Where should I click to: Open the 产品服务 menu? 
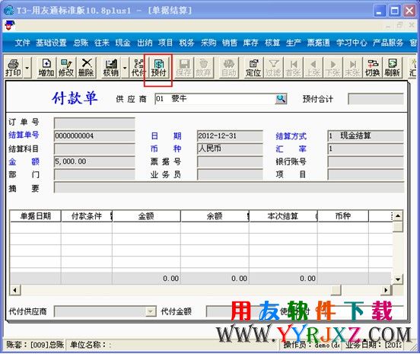pyautogui.click(x=388, y=43)
